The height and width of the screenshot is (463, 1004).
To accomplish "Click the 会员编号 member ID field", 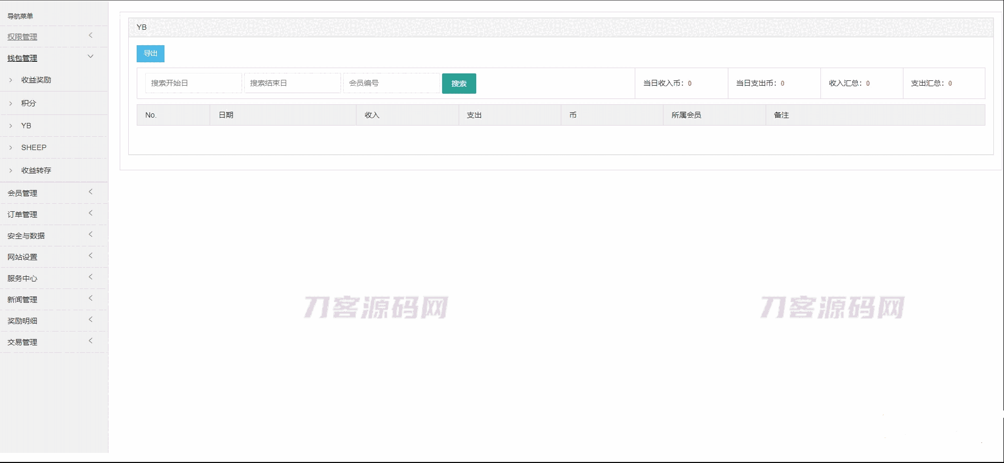I will tap(391, 83).
